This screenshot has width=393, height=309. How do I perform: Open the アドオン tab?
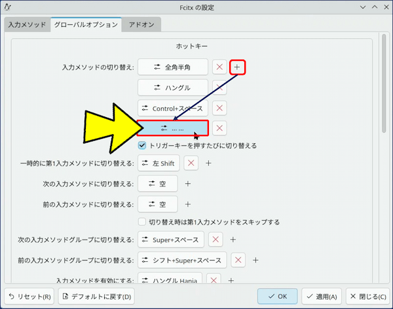[141, 25]
